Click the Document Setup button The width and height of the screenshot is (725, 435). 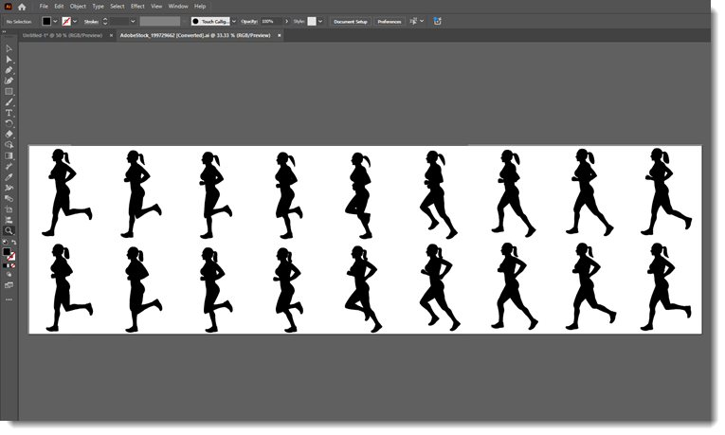(350, 21)
